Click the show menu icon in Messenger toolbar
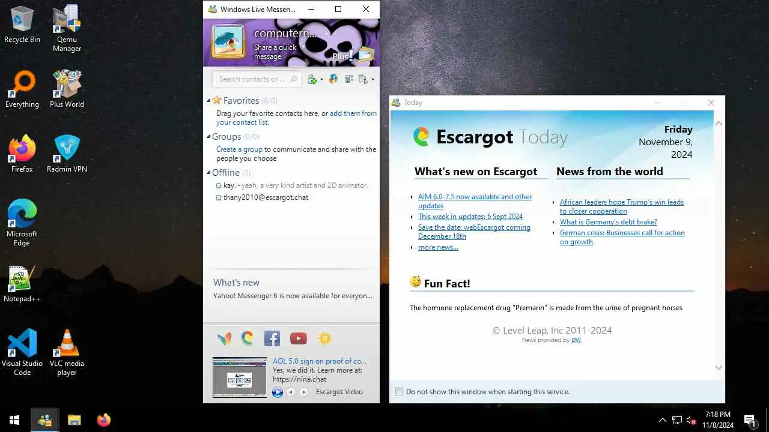 point(363,79)
